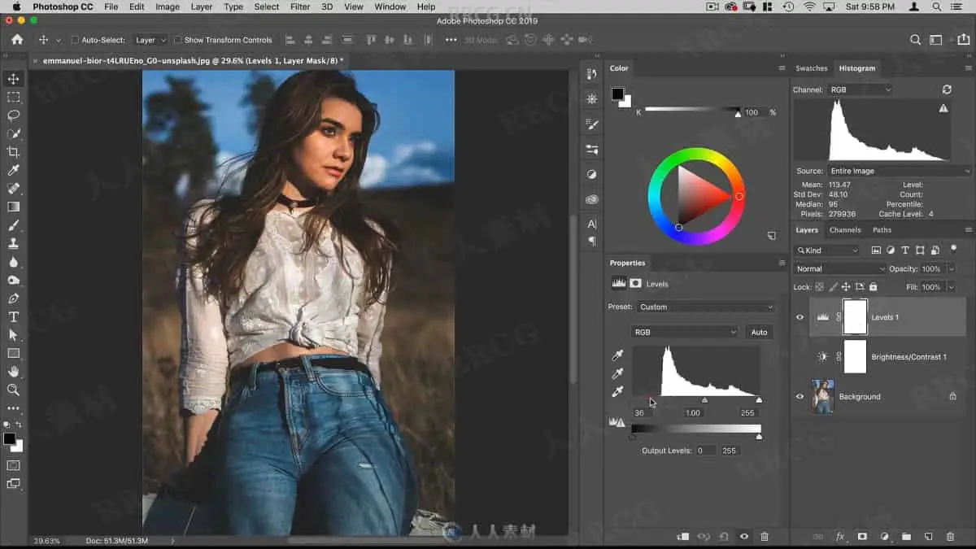976x549 pixels.
Task: Click the Photoshop Home icon
Action: [x=17, y=39]
